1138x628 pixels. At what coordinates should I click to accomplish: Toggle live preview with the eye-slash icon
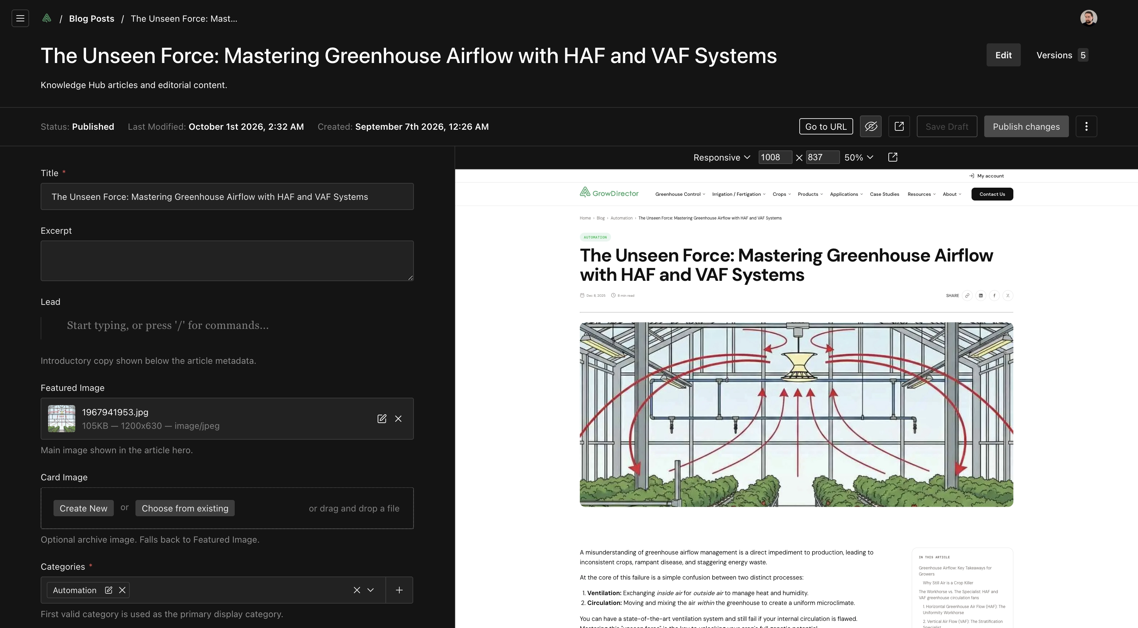point(871,126)
